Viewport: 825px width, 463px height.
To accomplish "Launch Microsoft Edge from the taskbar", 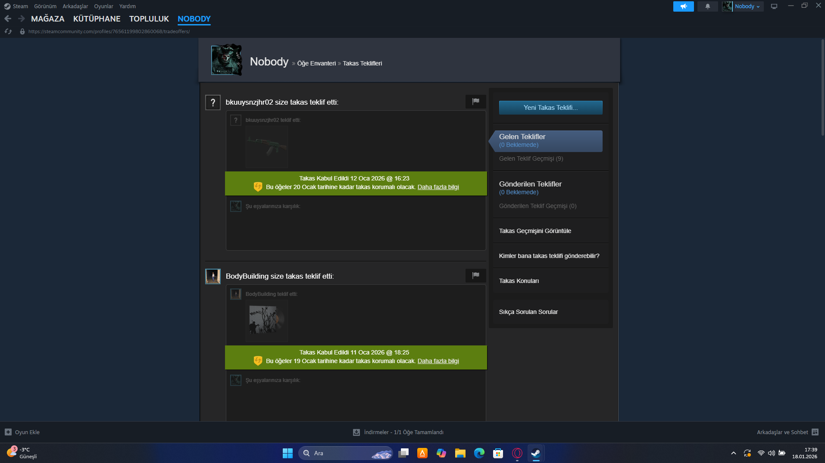I will pos(479,453).
